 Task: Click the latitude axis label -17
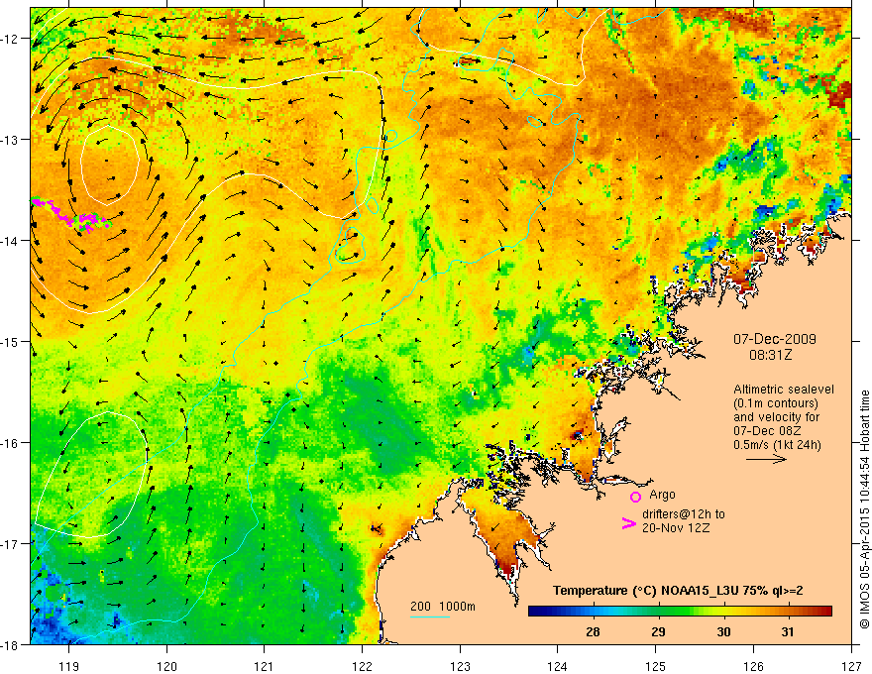tap(10, 543)
